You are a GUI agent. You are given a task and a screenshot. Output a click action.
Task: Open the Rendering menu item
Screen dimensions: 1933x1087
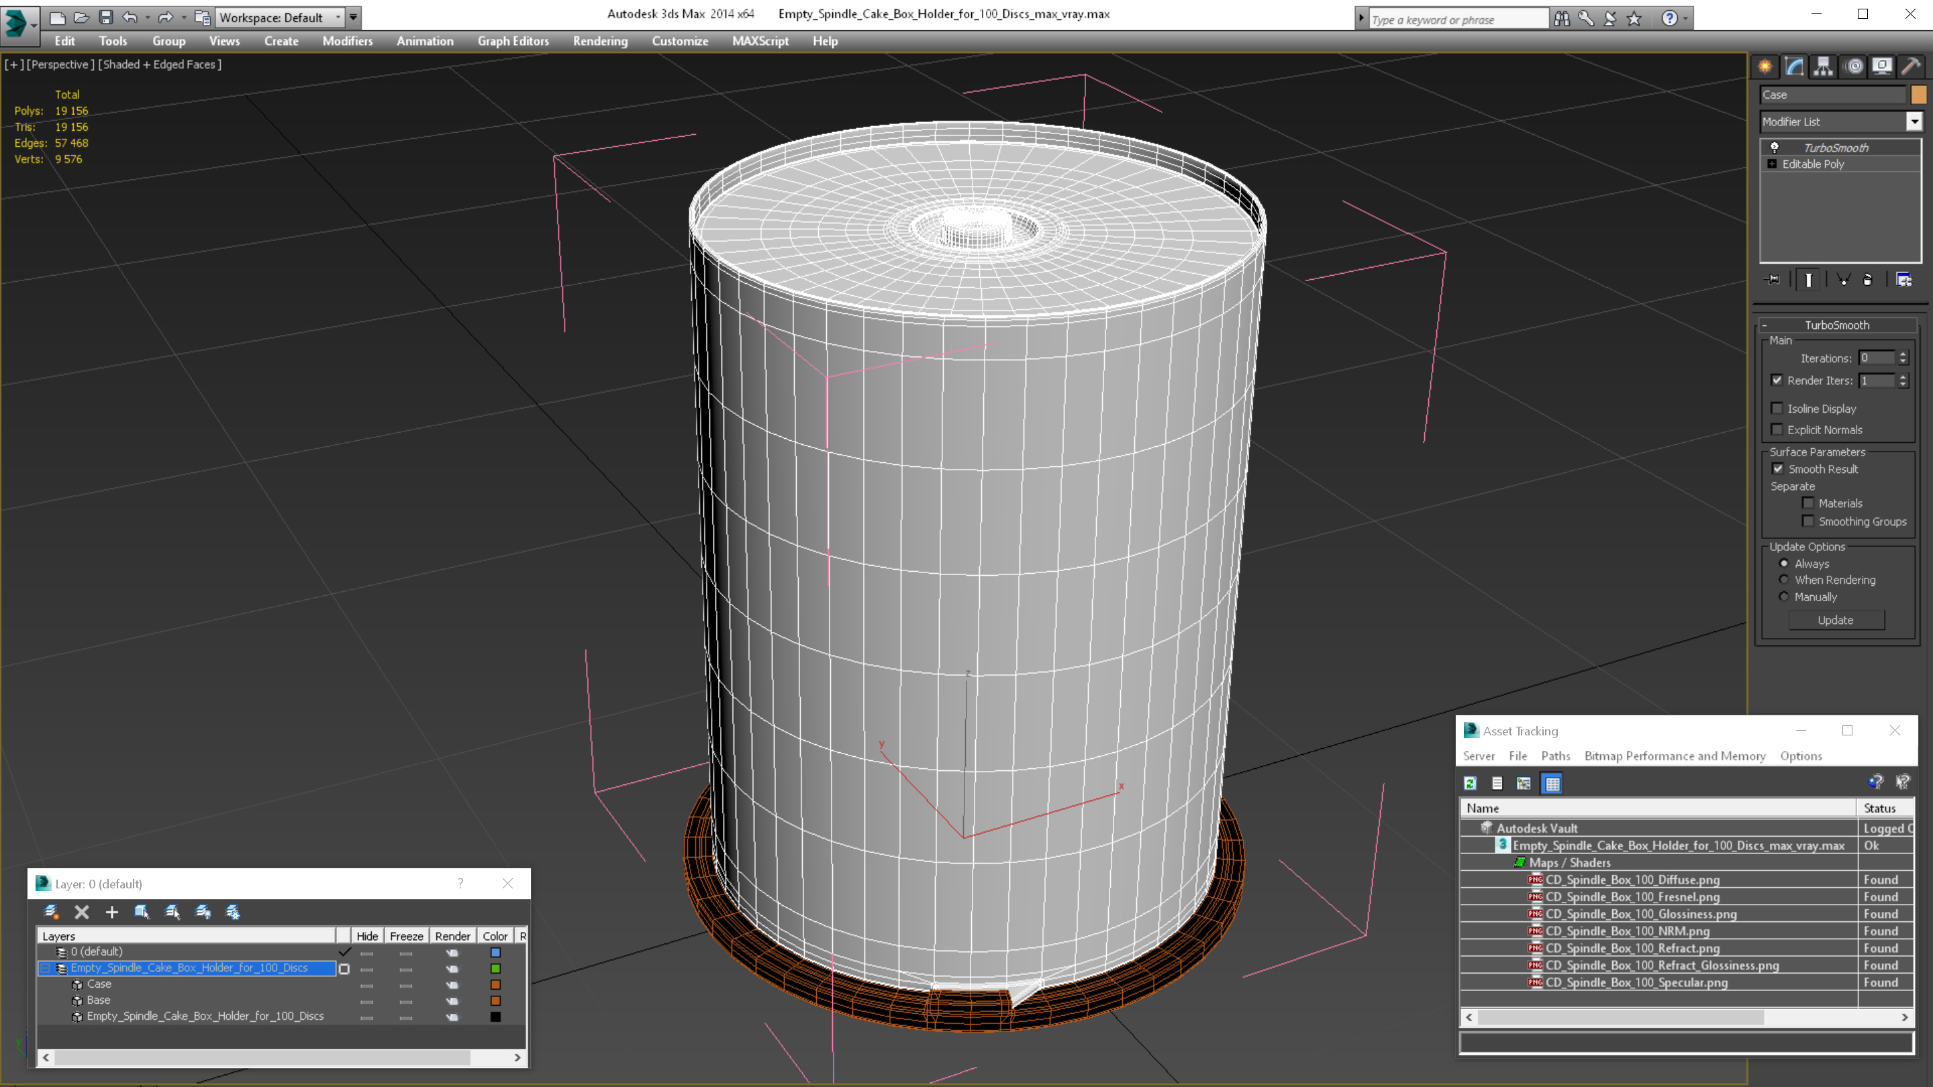click(600, 41)
